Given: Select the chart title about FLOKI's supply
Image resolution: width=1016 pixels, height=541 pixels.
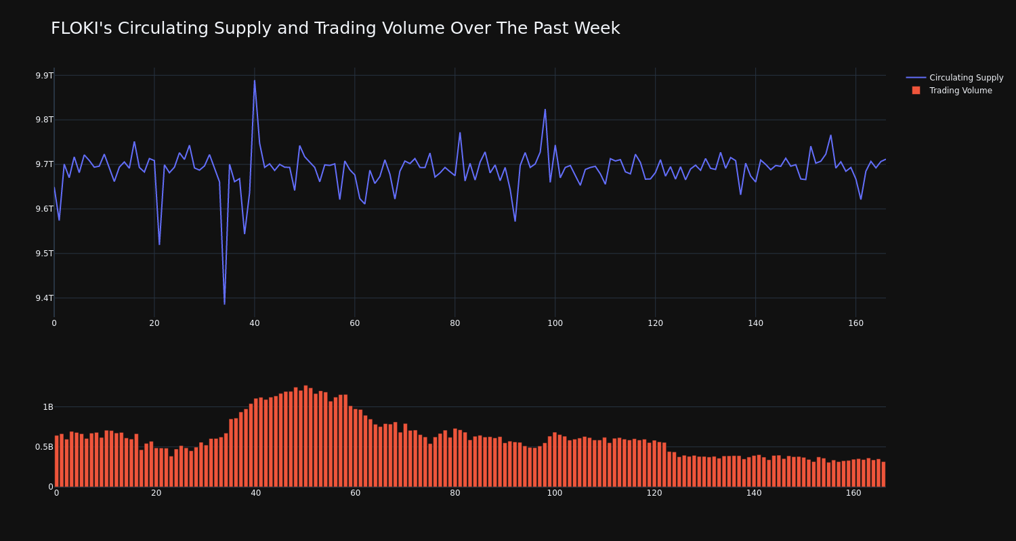Looking at the screenshot, I should 335,28.
